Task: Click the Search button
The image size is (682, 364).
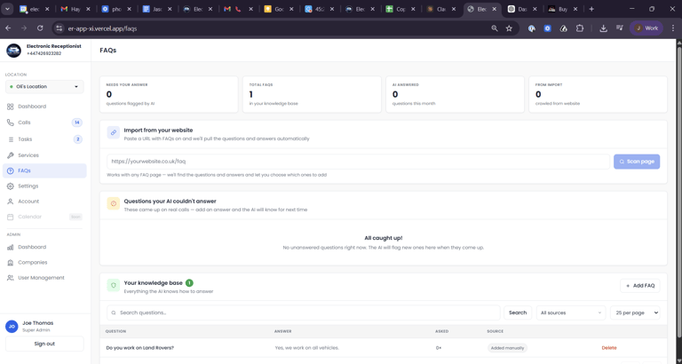Action: [x=518, y=313]
